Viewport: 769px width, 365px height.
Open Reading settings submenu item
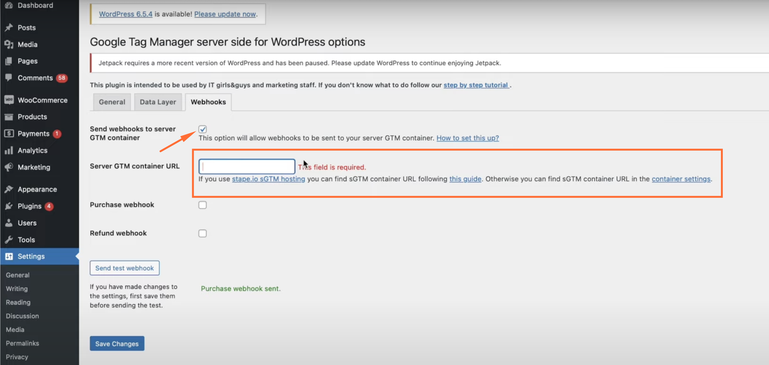pyautogui.click(x=18, y=302)
